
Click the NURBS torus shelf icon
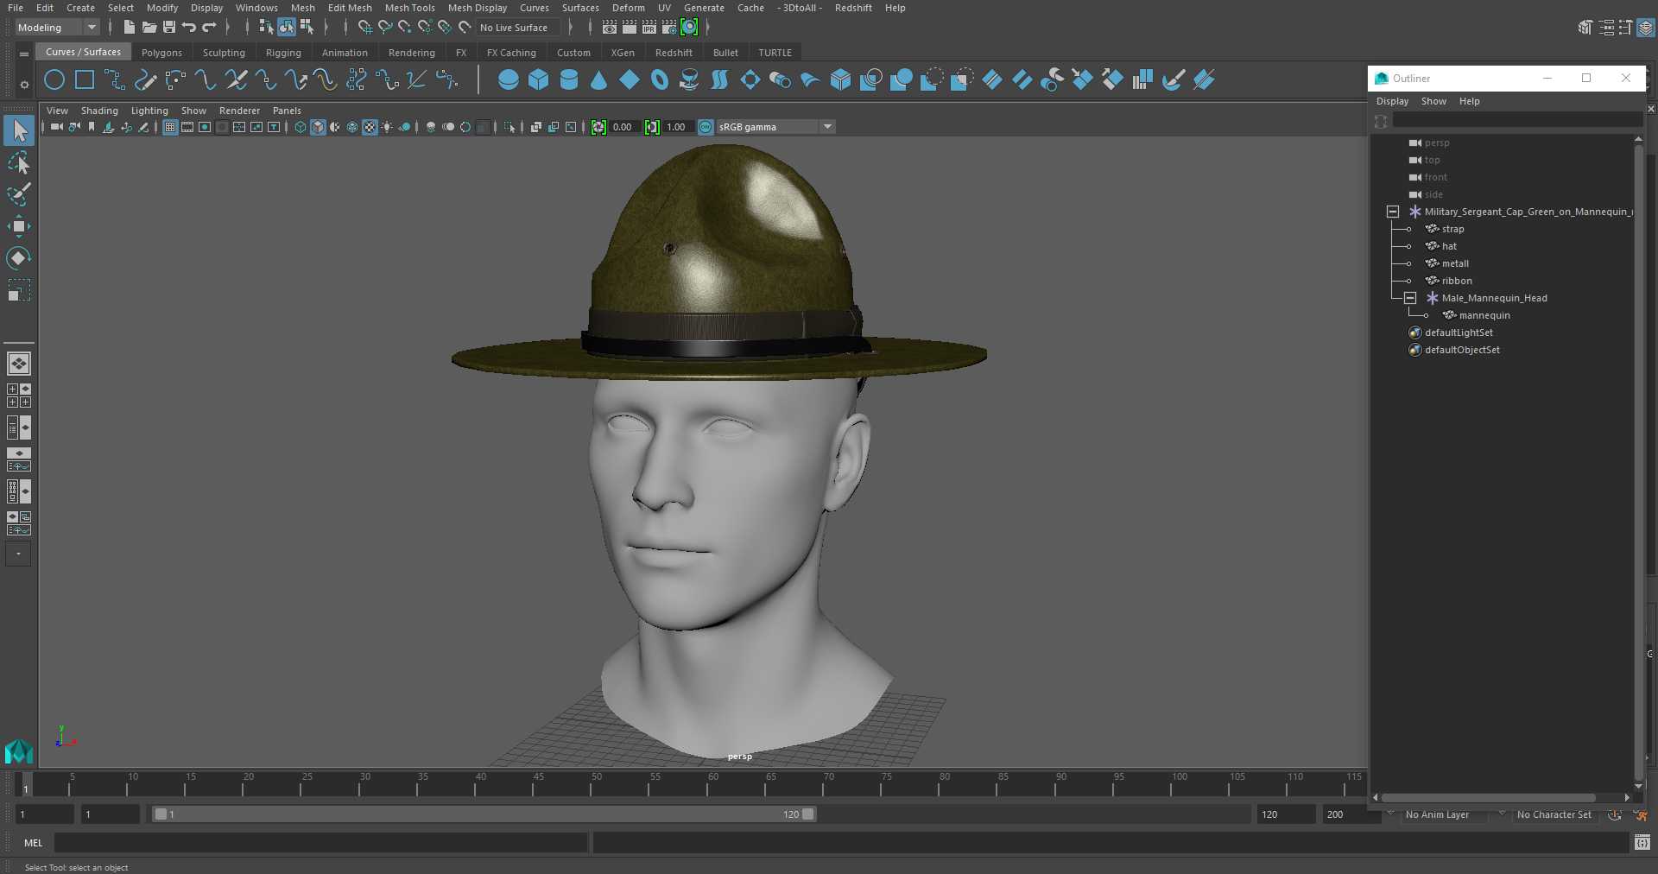(x=660, y=80)
